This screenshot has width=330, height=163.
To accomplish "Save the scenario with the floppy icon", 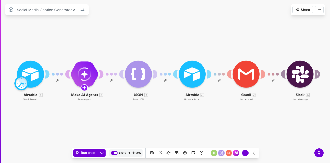I will pyautogui.click(x=152, y=153).
